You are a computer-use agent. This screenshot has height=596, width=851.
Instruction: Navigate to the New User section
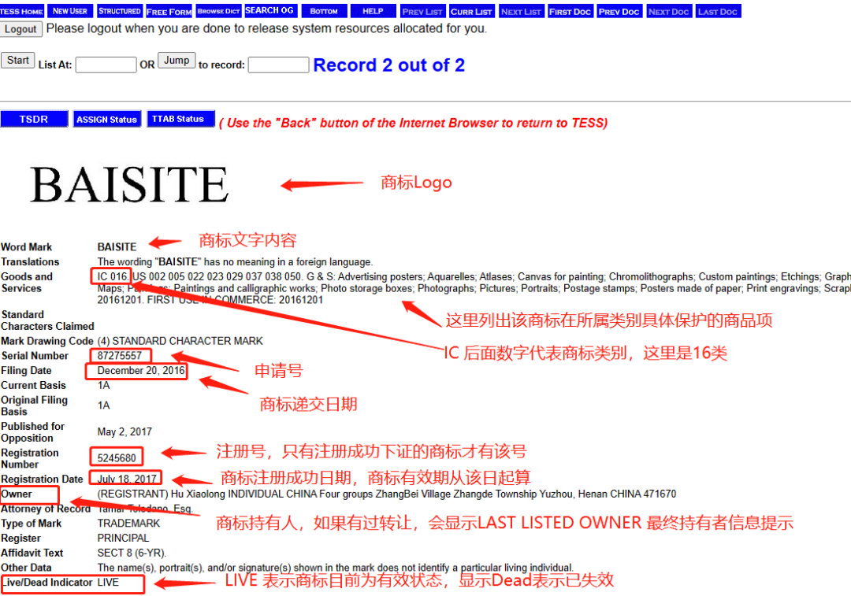coord(70,10)
